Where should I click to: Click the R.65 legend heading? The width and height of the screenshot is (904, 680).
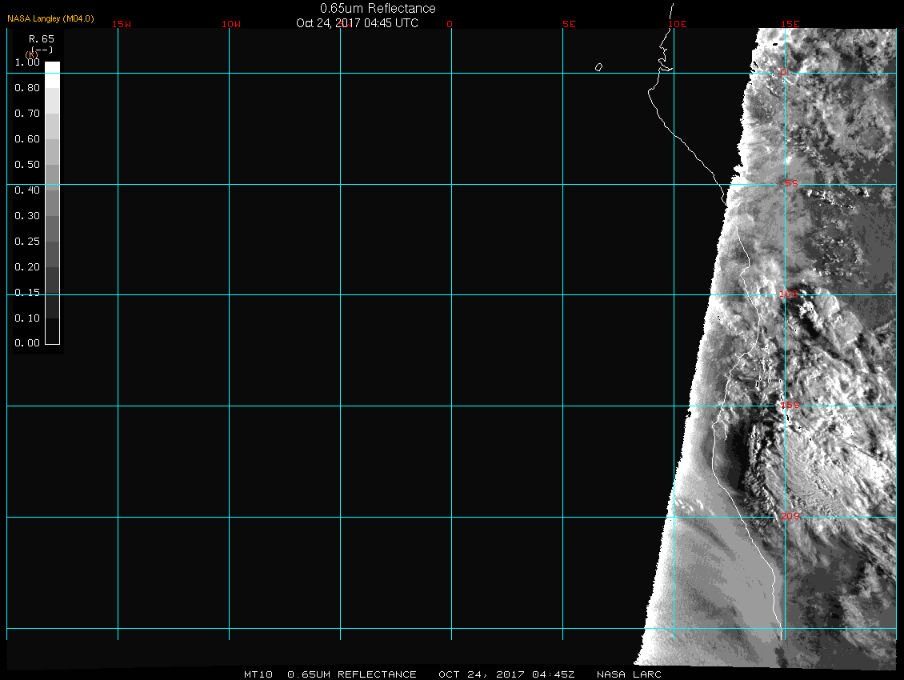coord(41,38)
